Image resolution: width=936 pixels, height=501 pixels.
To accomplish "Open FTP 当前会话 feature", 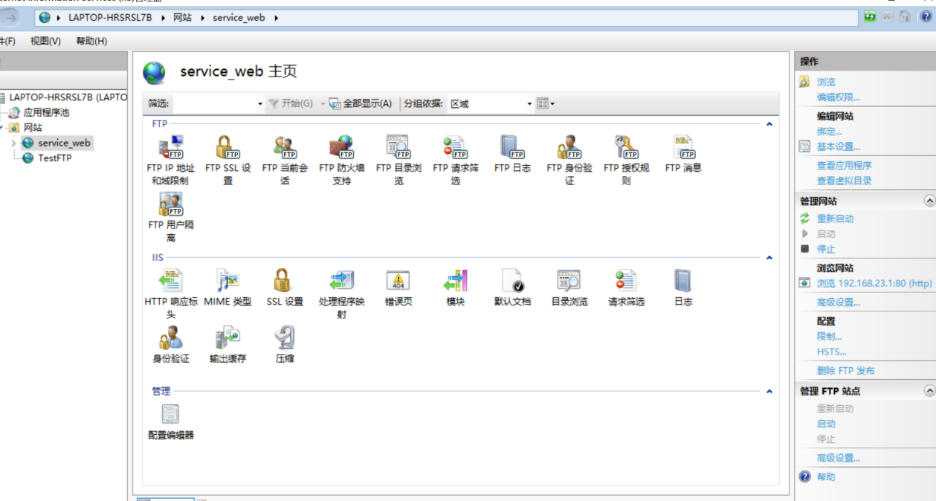I will click(x=285, y=160).
